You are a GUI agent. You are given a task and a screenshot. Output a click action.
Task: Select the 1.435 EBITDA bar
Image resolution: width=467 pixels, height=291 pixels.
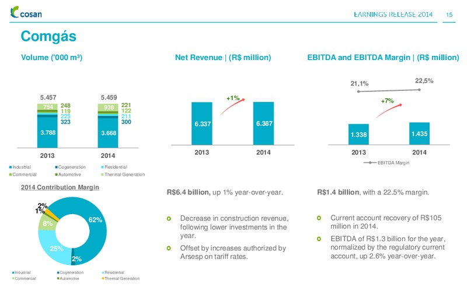[x=419, y=134]
